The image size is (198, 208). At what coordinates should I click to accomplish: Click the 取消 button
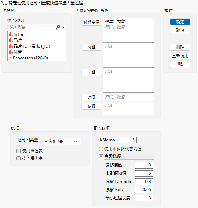(x=180, y=31)
